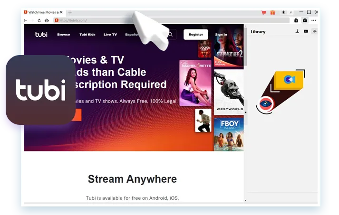Click the Register button
The image size is (339, 215).
[x=196, y=34]
